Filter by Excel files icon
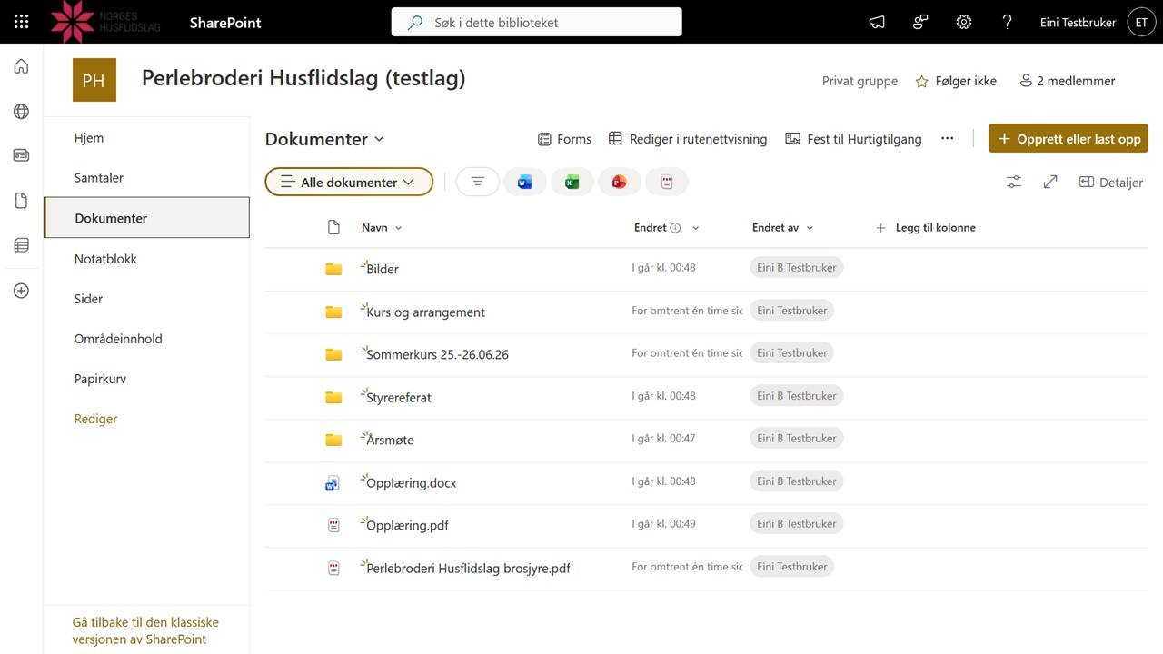Image resolution: width=1163 pixels, height=654 pixels. pyautogui.click(x=572, y=182)
